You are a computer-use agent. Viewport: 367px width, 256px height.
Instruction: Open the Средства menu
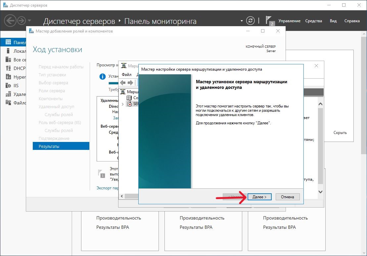313,21
